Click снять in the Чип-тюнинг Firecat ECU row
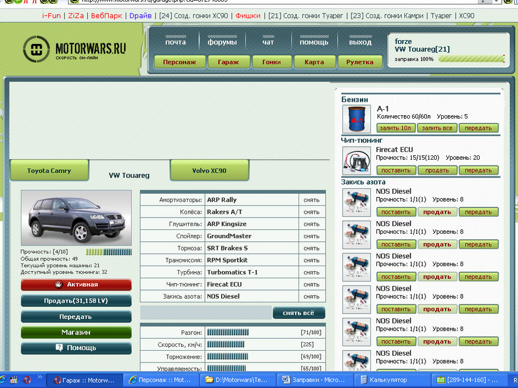The height and width of the screenshot is (388, 518). point(311,284)
